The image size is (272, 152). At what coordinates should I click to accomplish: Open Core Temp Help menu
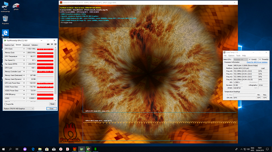[244, 56]
